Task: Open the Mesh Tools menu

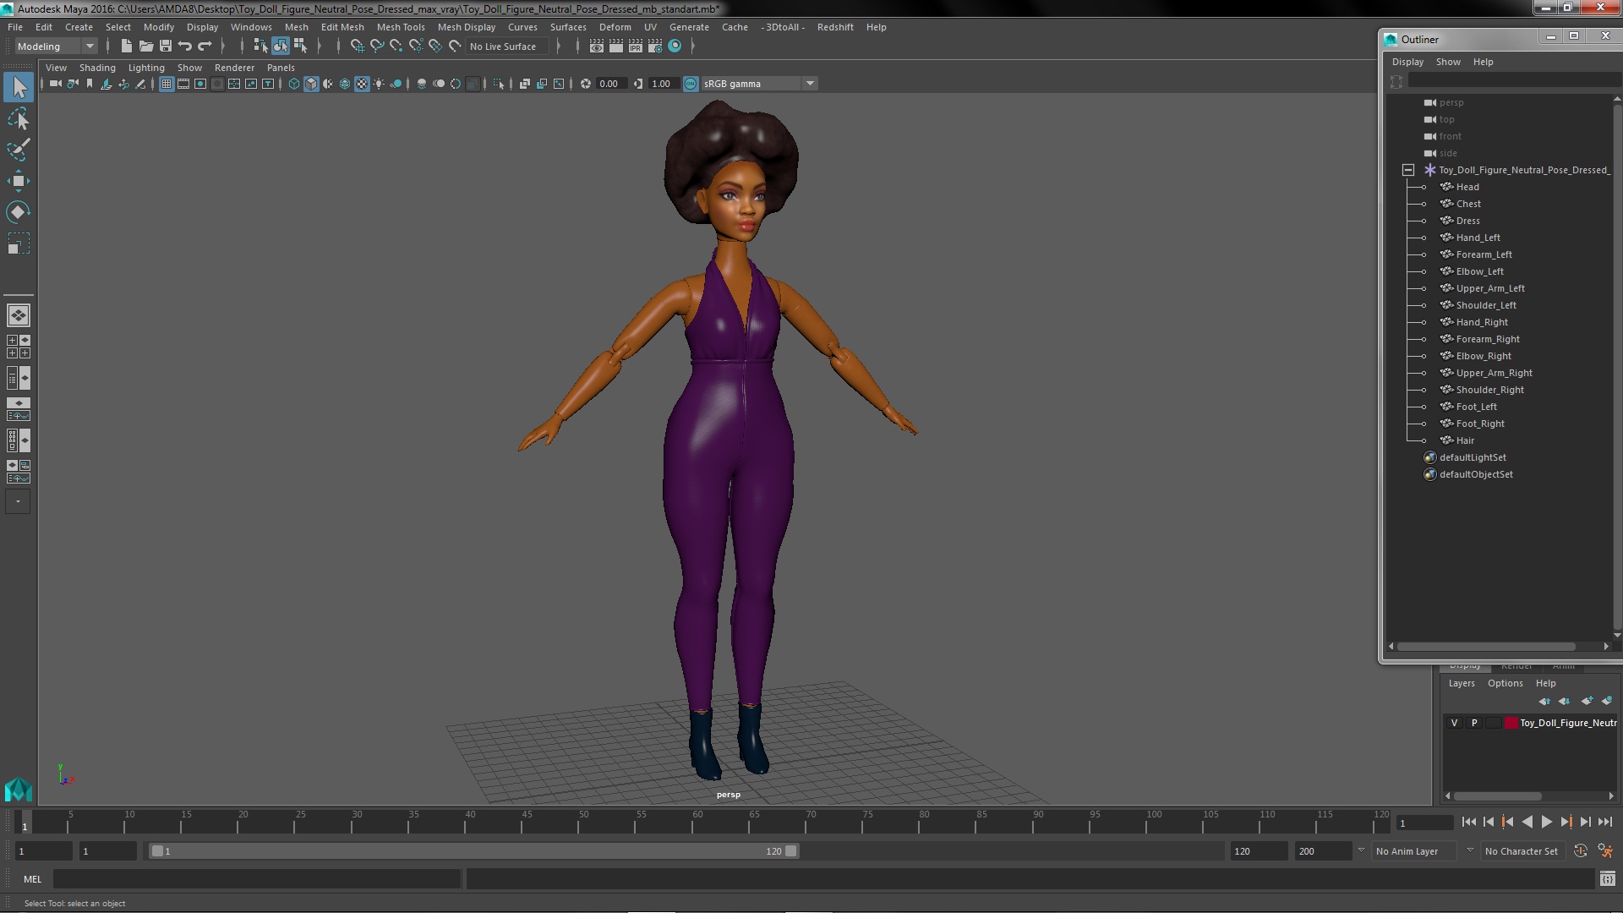Action: pos(401,27)
